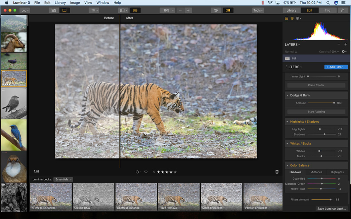
Task: Toggle the quick preview eye icon
Action: pos(216,10)
